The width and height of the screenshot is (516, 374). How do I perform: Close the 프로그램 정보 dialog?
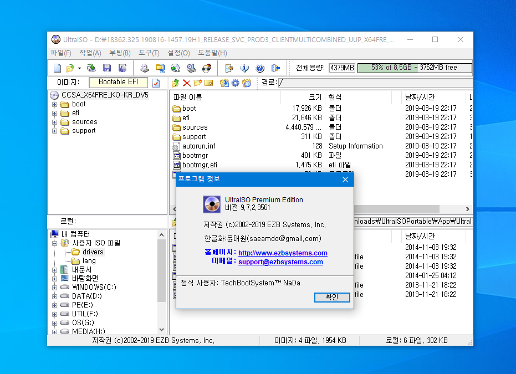pyautogui.click(x=345, y=180)
